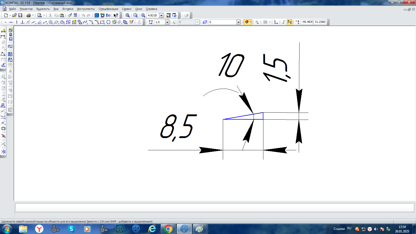416x234 pixels.
Task: Select the rectangle drawing tool
Action: (x=102, y=22)
